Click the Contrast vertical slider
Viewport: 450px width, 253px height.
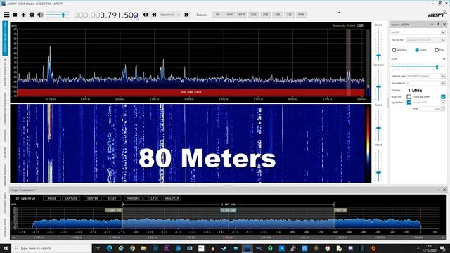(x=378, y=84)
